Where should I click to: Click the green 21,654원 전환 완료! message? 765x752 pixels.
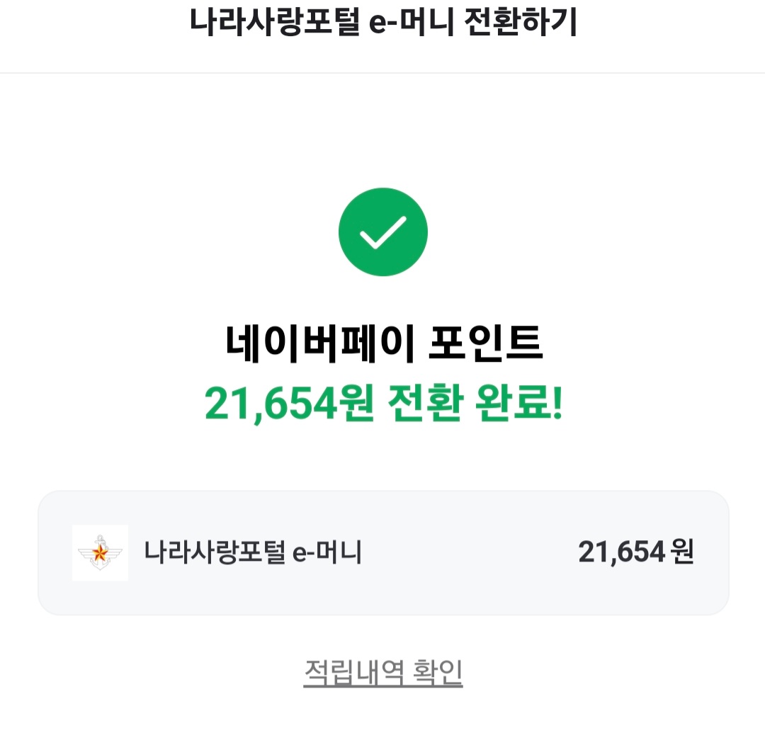(383, 404)
